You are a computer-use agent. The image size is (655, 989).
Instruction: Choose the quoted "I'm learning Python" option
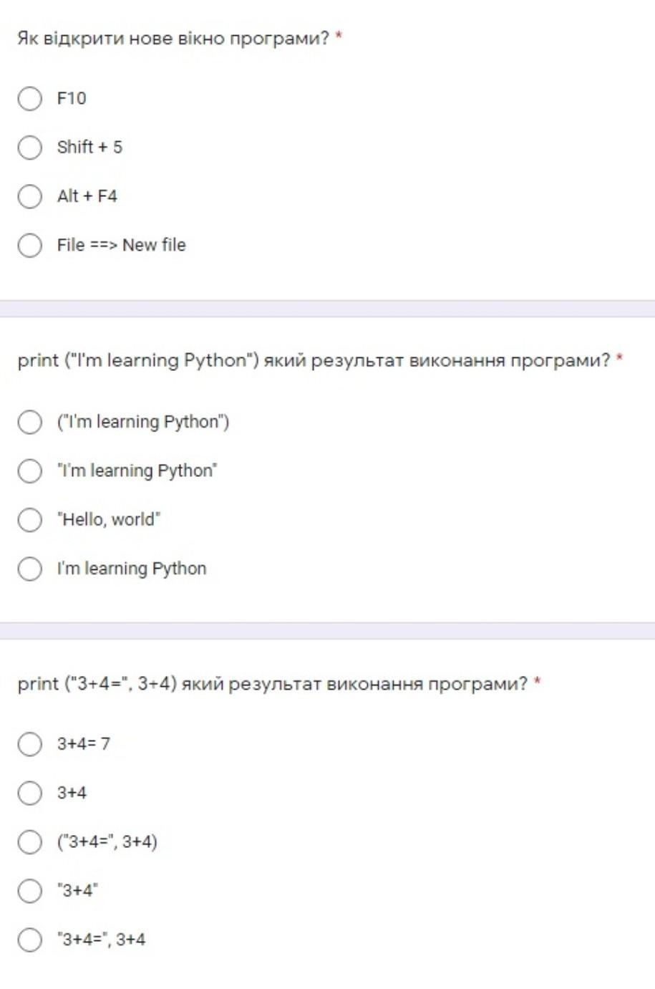tap(29, 471)
